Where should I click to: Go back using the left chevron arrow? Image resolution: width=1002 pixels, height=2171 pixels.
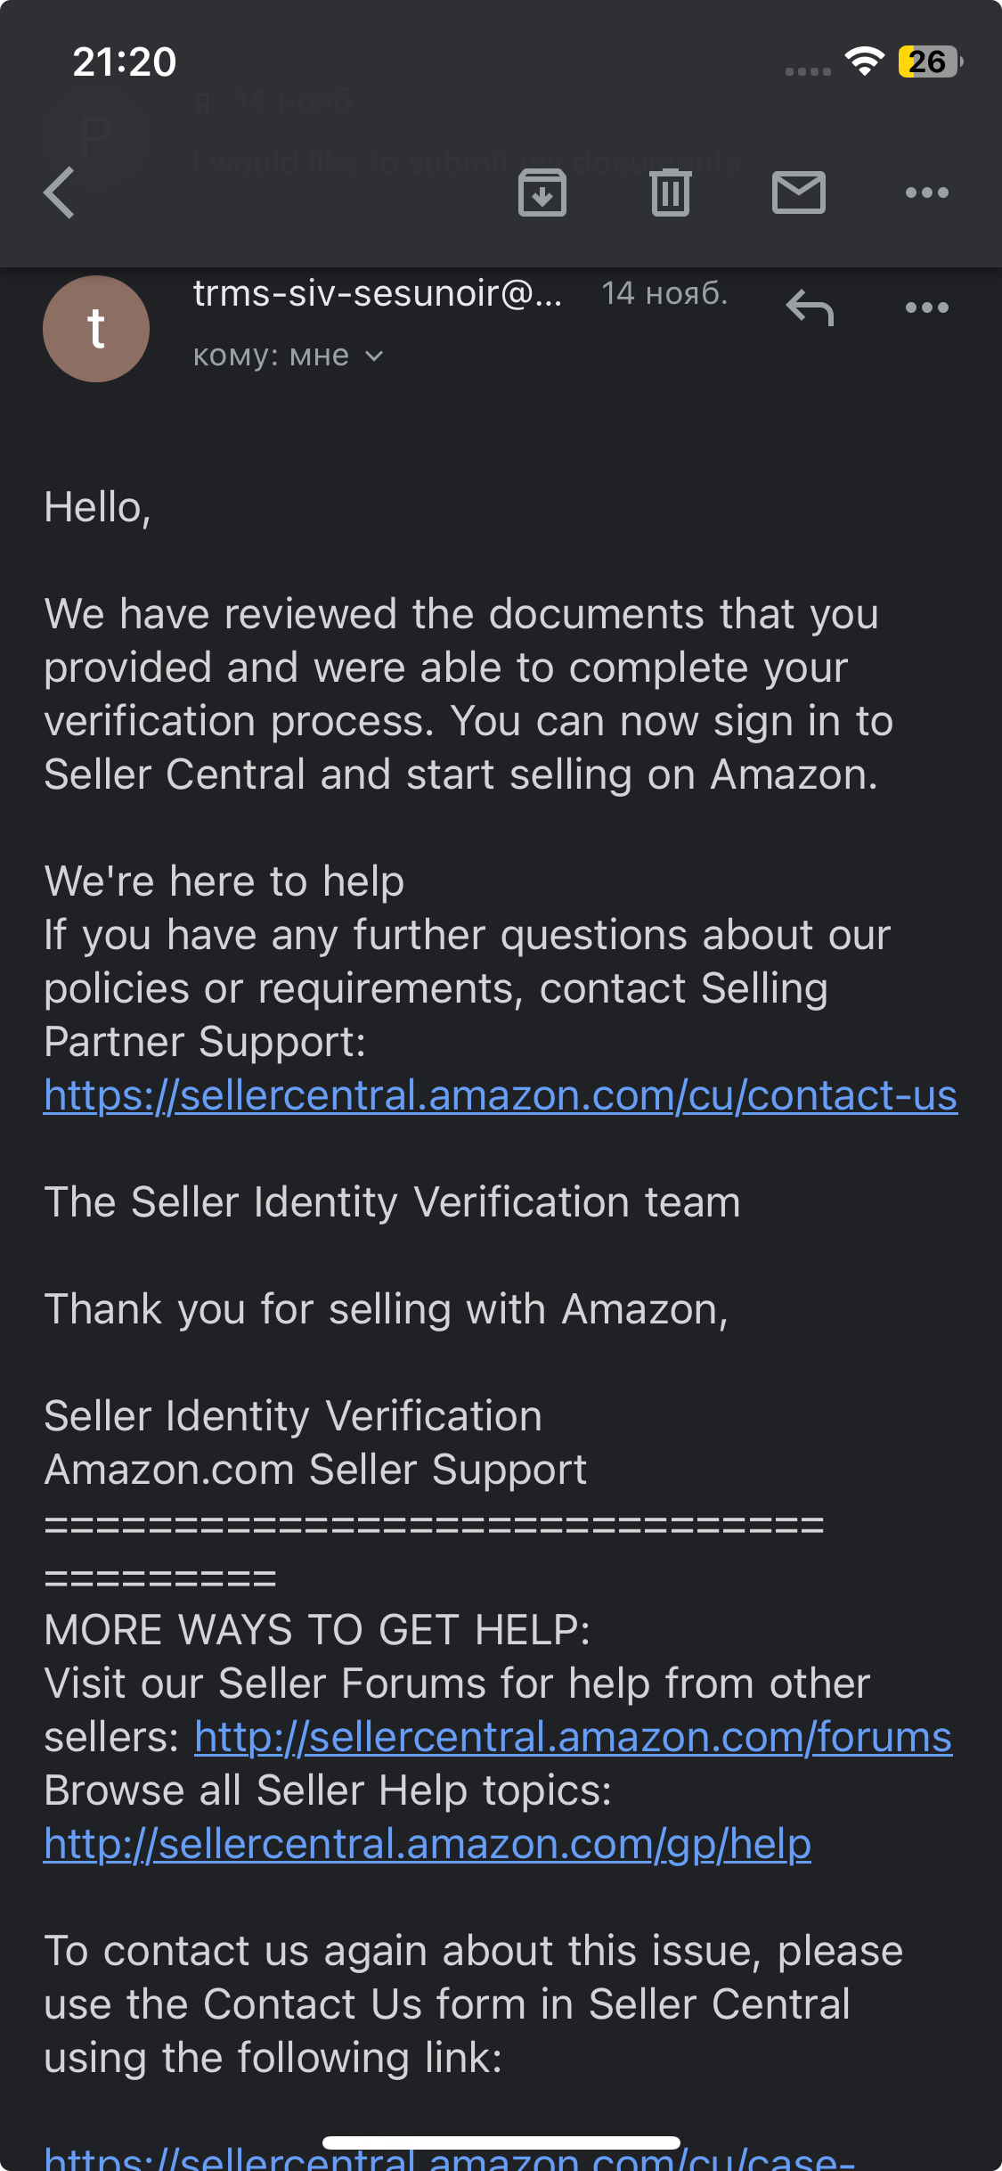(x=60, y=193)
